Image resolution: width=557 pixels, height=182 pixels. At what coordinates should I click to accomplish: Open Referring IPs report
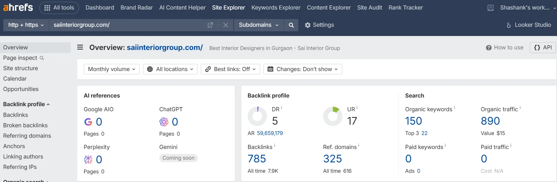(x=20, y=167)
